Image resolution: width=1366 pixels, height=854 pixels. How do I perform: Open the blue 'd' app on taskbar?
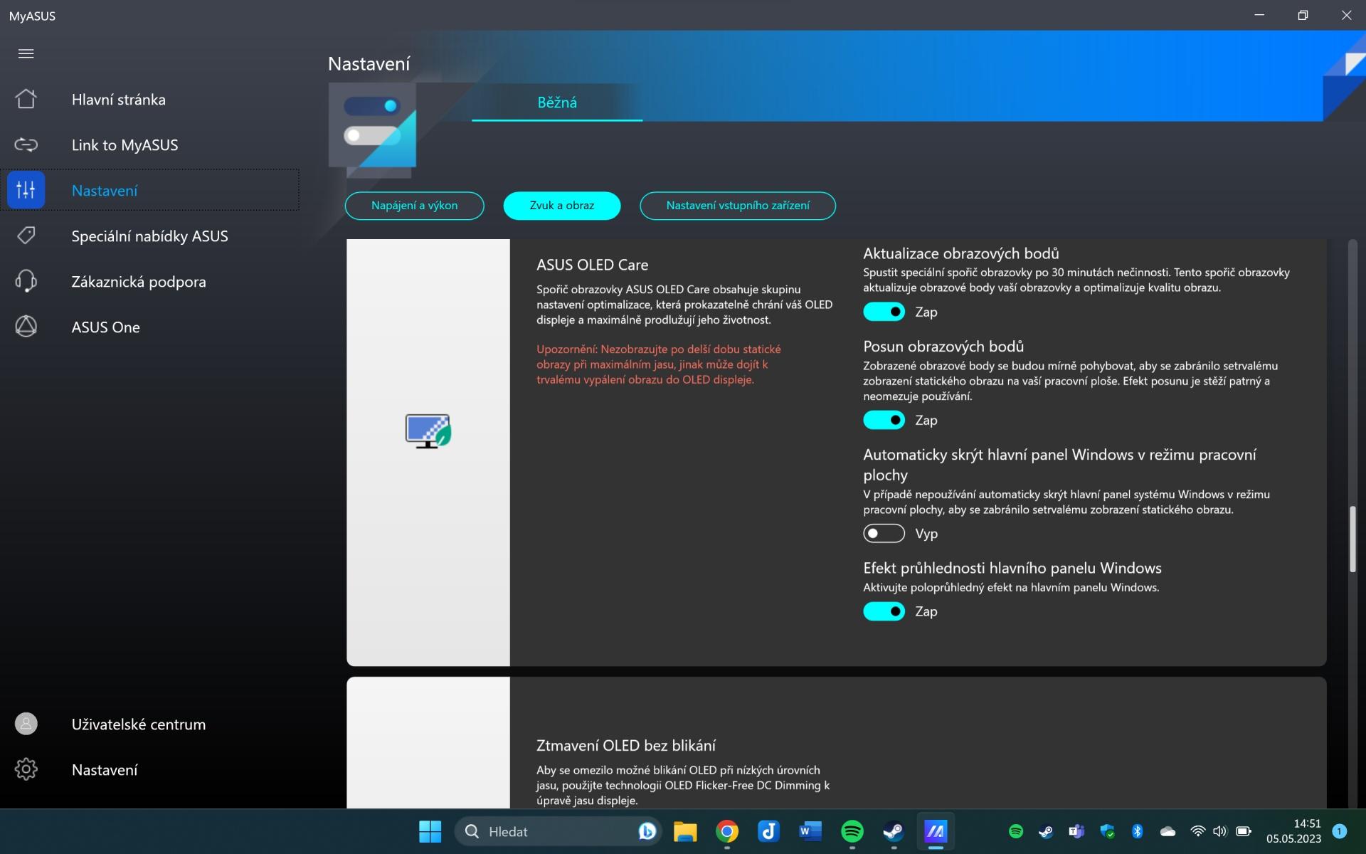(768, 831)
